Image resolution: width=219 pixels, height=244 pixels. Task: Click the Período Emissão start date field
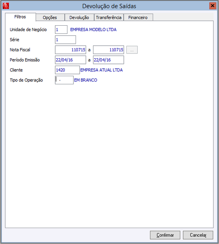tap(70, 60)
